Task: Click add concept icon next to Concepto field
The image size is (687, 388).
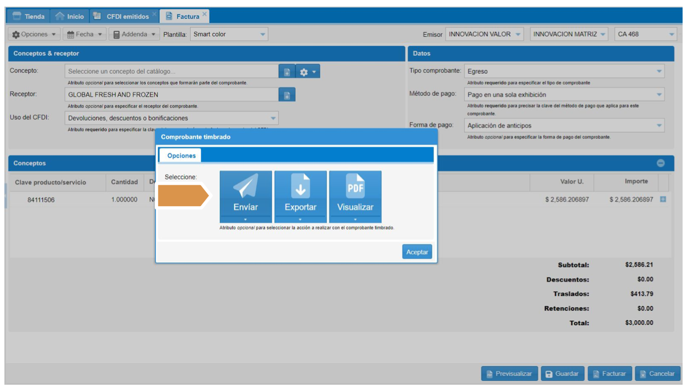Action: [287, 72]
